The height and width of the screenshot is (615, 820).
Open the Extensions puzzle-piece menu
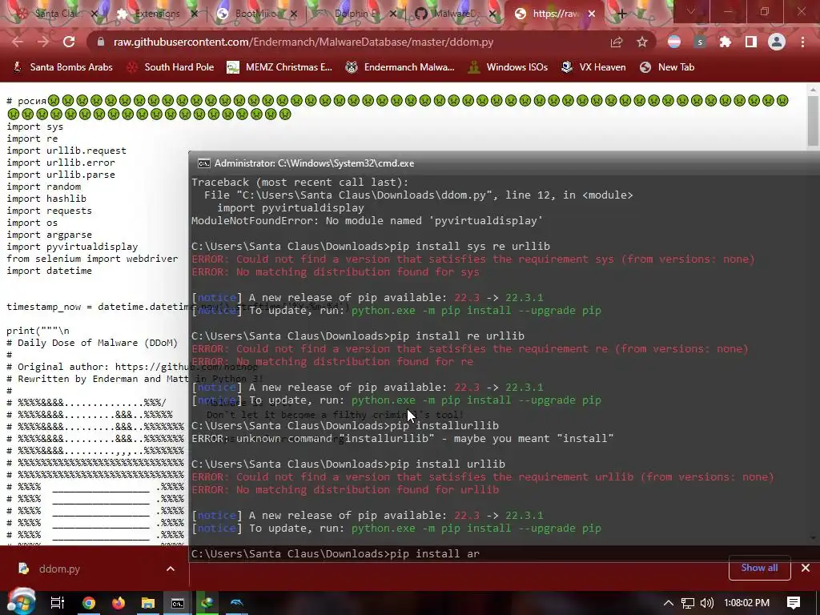pos(726,42)
